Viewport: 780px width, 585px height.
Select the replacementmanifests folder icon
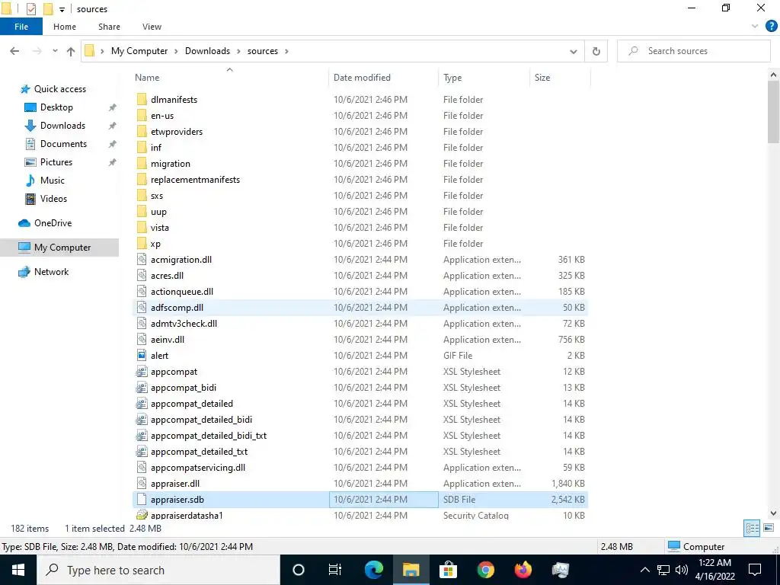tap(142, 180)
